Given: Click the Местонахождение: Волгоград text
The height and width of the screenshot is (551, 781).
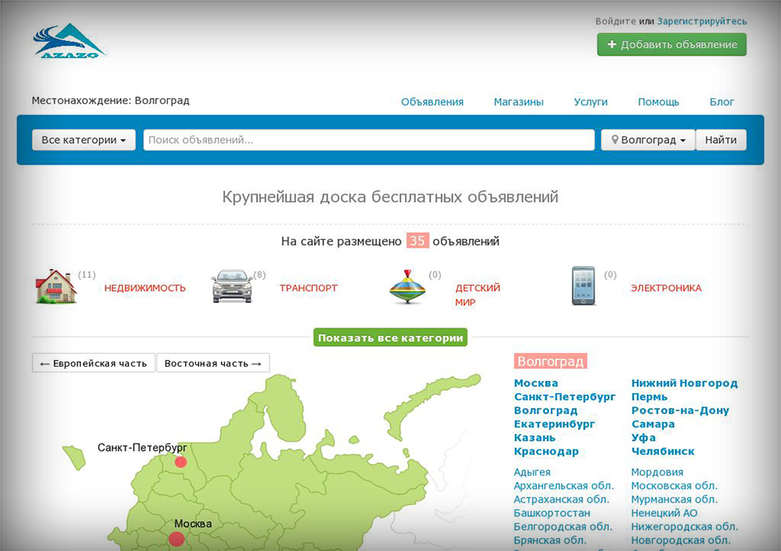Looking at the screenshot, I should click(x=111, y=101).
